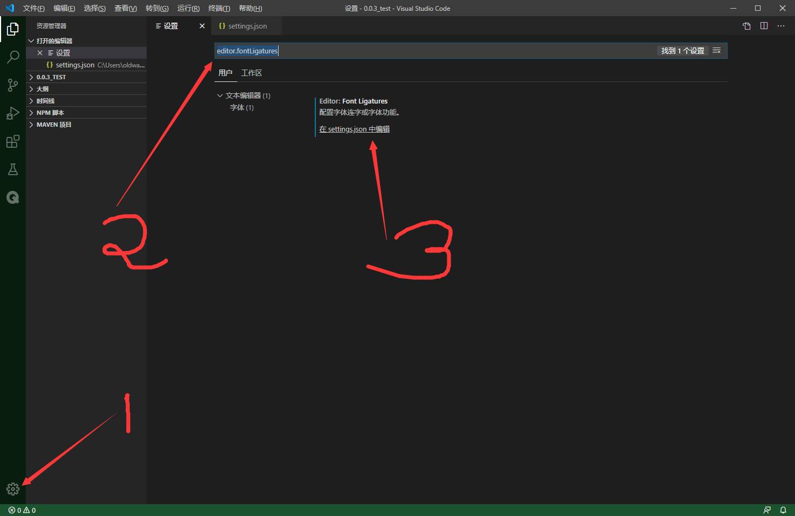Image resolution: width=795 pixels, height=516 pixels.
Task: Click the Manage gear icon
Action: [x=13, y=489]
